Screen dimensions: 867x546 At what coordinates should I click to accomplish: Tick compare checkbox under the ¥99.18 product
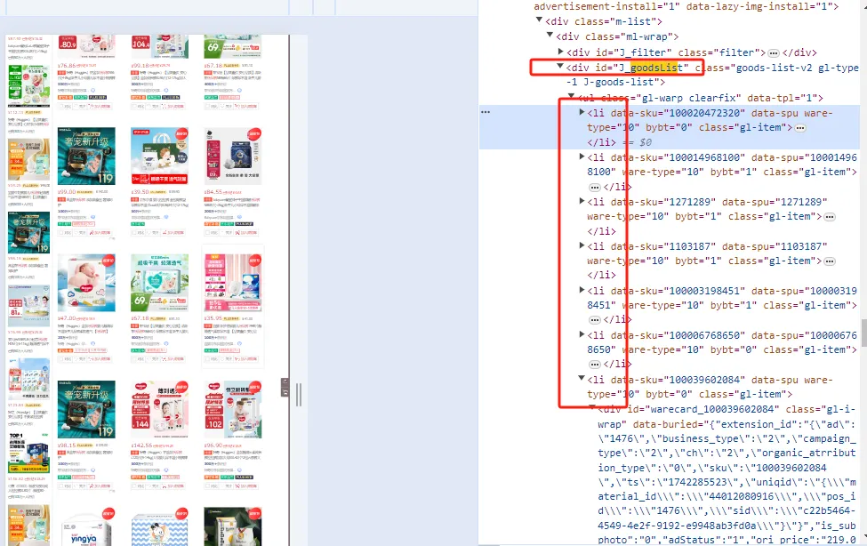(134, 106)
